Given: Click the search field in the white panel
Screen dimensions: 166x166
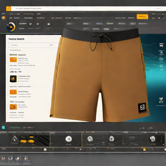Looking at the screenshot, I should (x=32, y=45).
